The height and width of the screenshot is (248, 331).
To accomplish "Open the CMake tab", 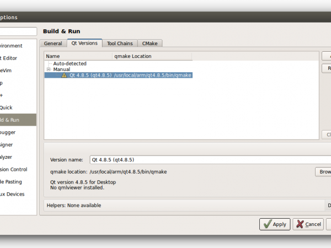I will pyautogui.click(x=150, y=44).
